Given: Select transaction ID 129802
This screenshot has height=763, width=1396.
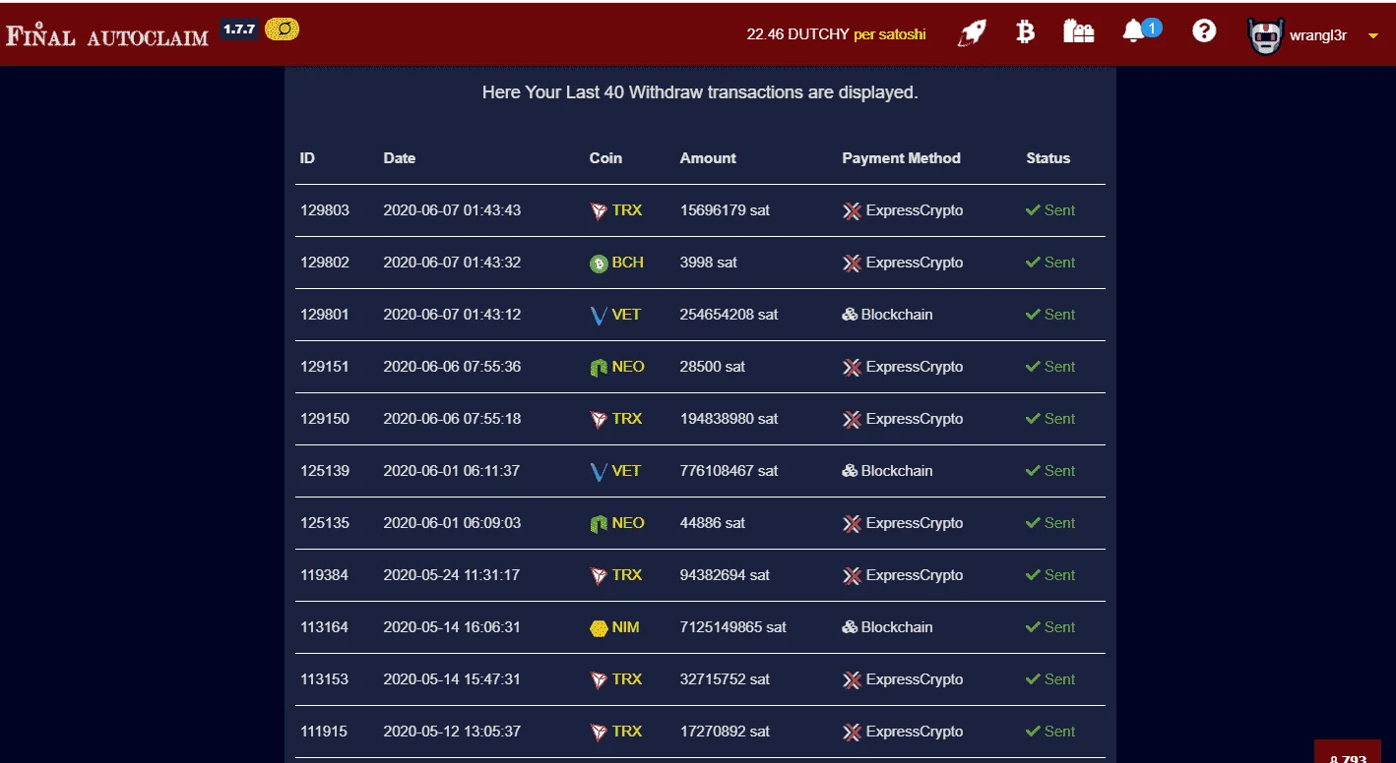Looking at the screenshot, I should [x=325, y=263].
